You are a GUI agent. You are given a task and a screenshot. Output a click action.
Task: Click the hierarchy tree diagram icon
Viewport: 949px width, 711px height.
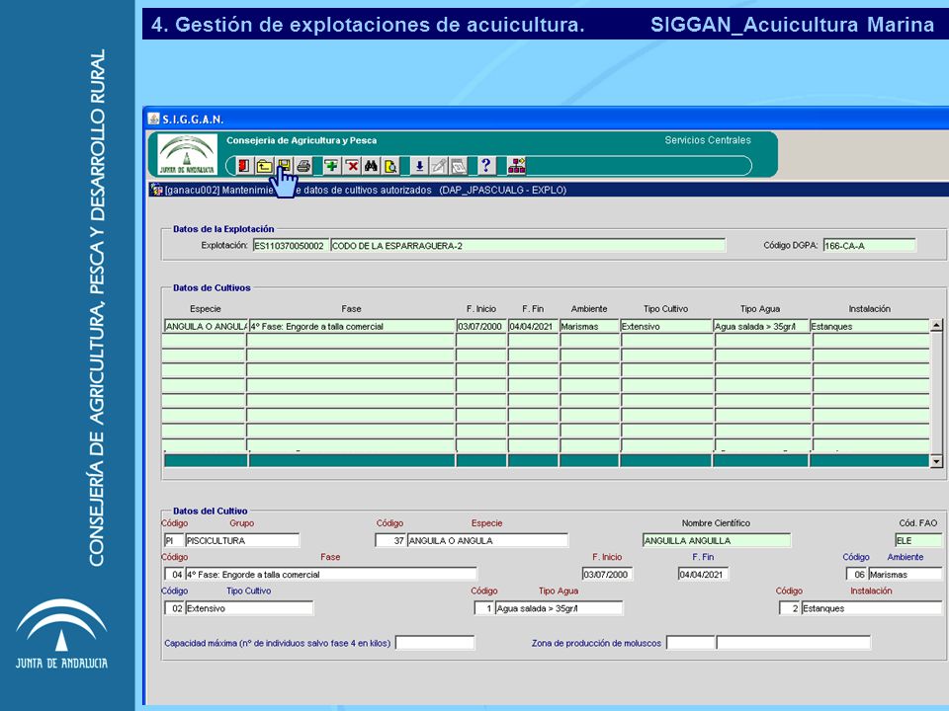516,166
